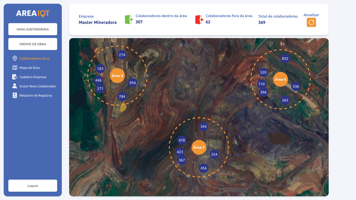
Task: Click the Relatório de Registros report icon
Action: pyautogui.click(x=15, y=95)
